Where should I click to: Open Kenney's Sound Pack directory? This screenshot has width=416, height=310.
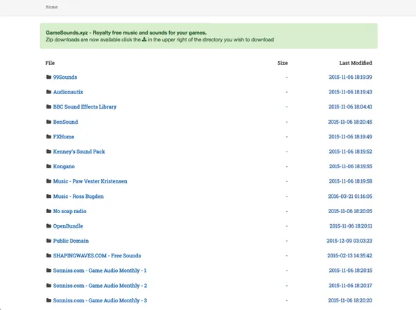tap(78, 152)
